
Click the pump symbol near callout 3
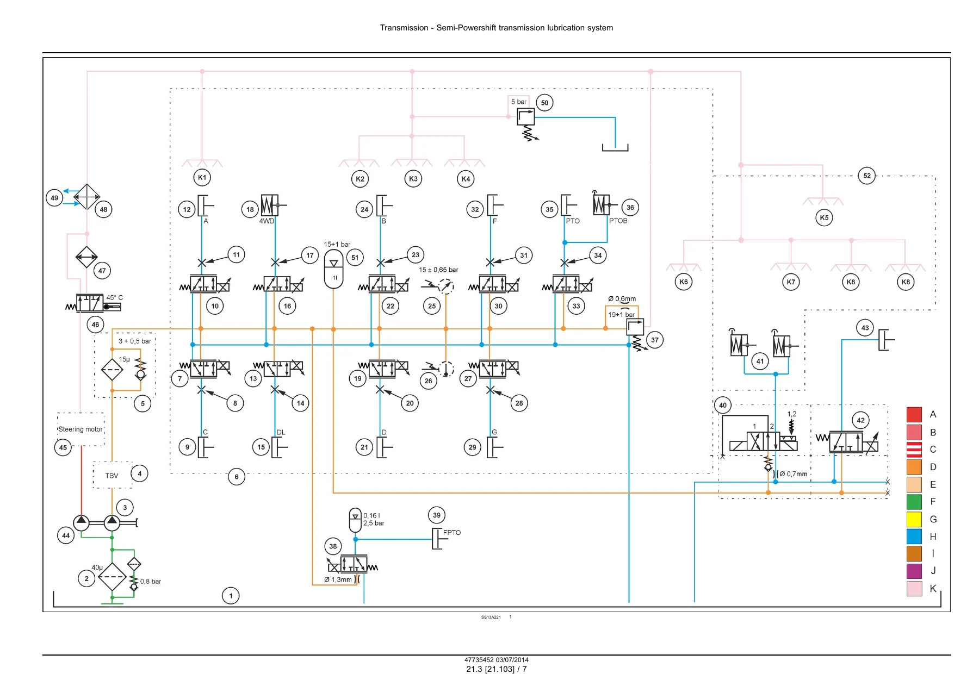[x=112, y=523]
